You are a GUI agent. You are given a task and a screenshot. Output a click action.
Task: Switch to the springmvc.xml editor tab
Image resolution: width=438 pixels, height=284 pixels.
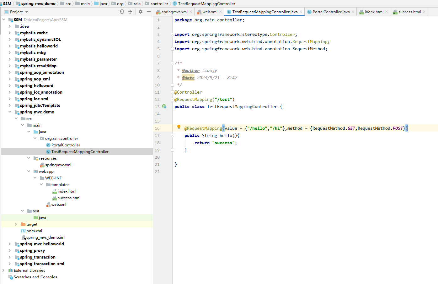pyautogui.click(x=174, y=12)
